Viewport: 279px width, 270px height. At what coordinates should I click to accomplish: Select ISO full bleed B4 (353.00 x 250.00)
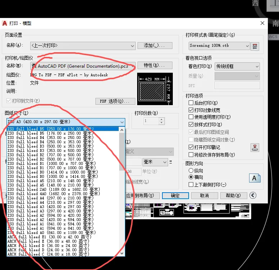point(63,138)
